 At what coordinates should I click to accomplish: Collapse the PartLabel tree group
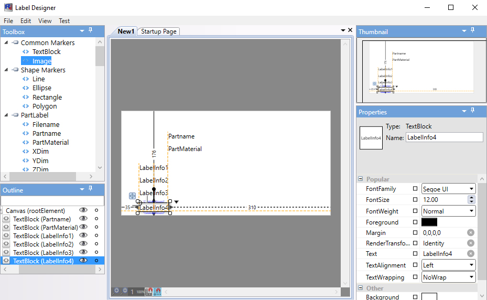(x=6, y=115)
